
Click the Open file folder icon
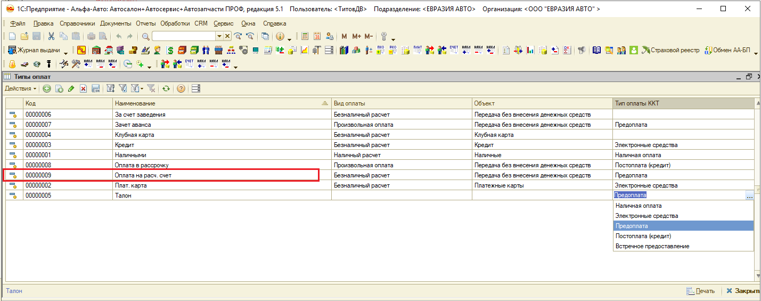24,36
